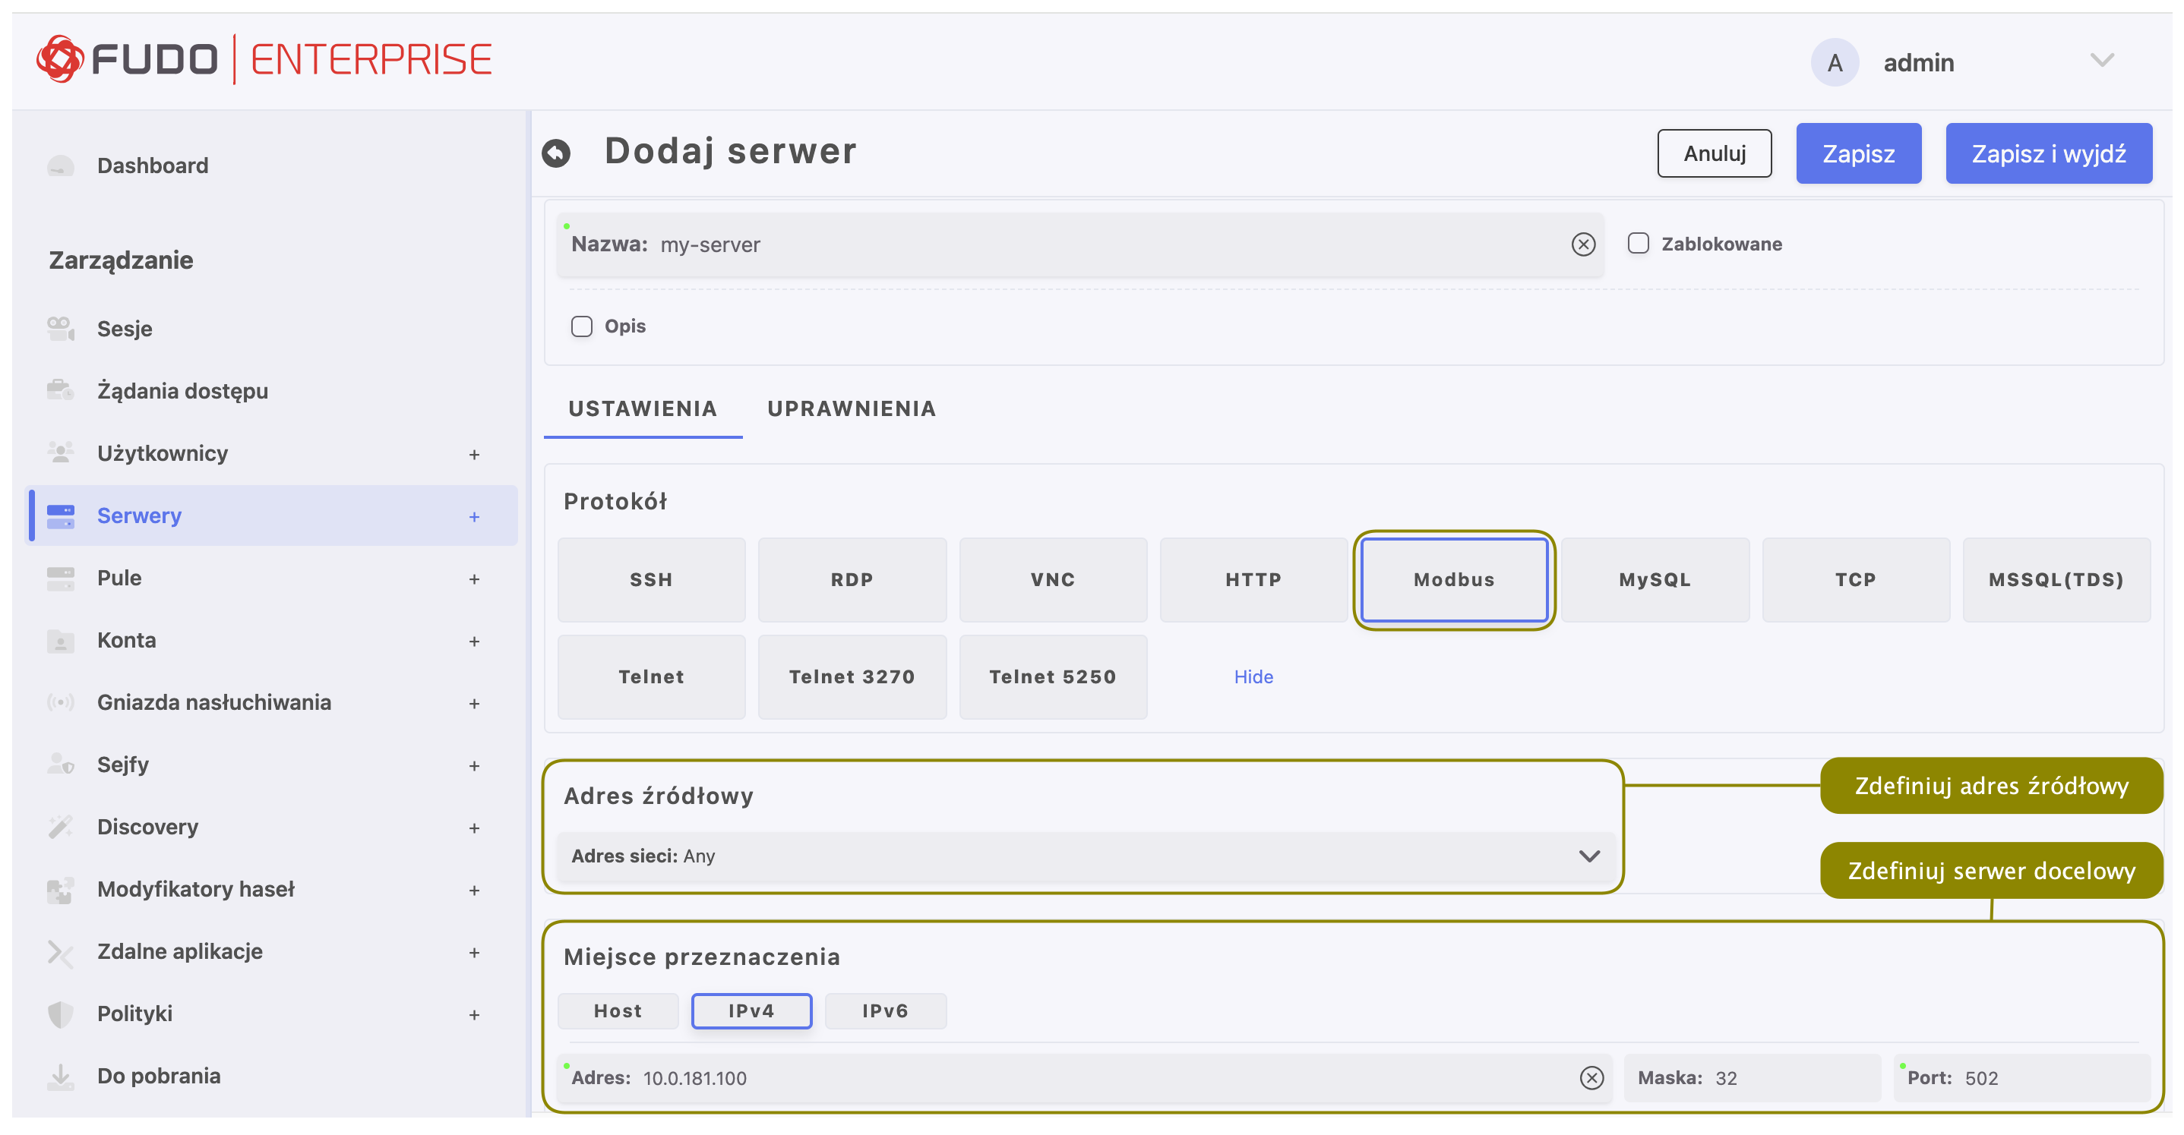Open Gniazda nasłuchiwania in sidebar menu
Screen dimensions: 2184x1135
coord(213,702)
